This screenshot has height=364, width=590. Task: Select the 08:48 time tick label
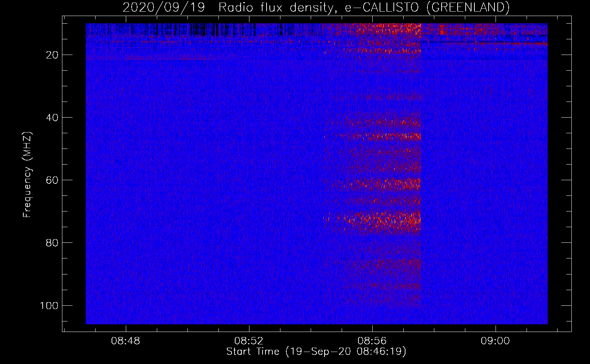(126, 341)
